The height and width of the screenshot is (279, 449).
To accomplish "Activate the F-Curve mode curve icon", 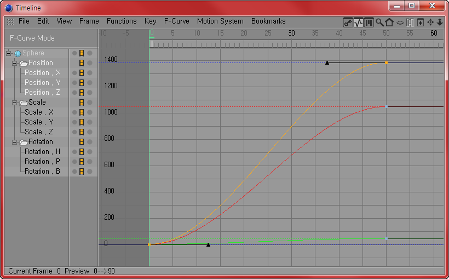I will (x=359, y=22).
